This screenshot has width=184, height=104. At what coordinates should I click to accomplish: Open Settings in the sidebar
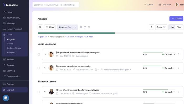coord(9,84)
